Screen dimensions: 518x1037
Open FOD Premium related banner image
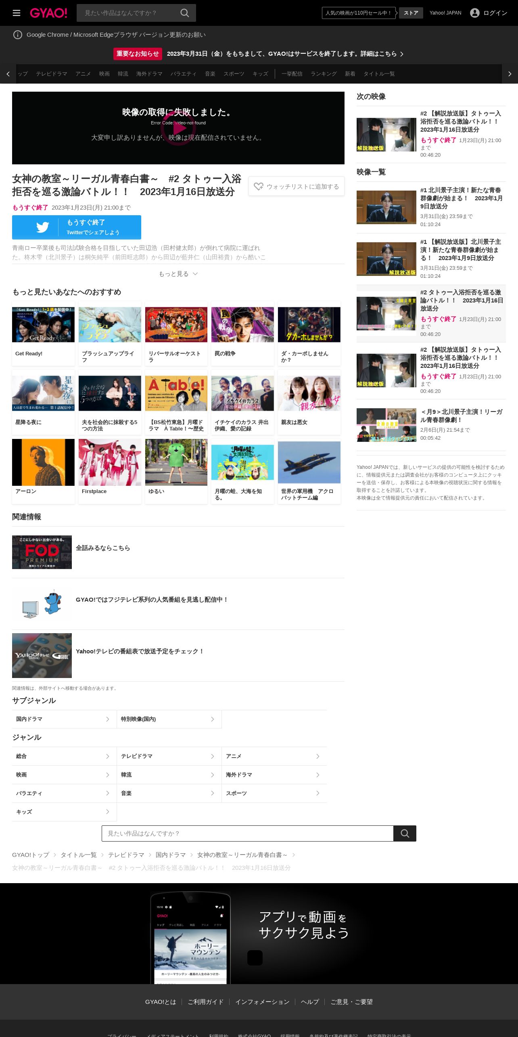click(x=42, y=552)
